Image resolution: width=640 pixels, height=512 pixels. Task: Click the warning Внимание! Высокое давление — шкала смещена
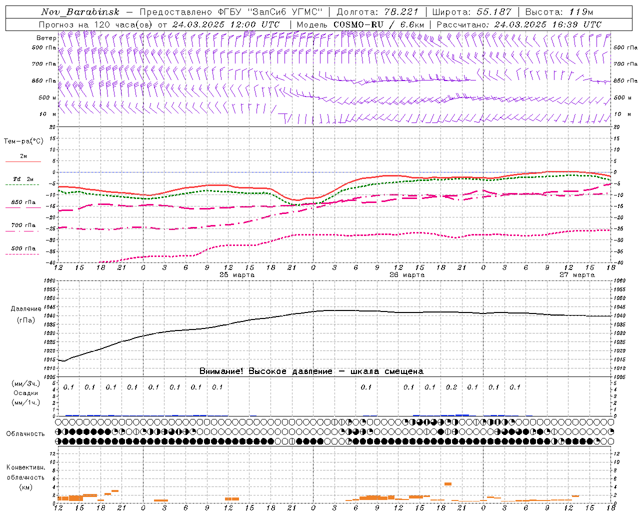point(311,371)
